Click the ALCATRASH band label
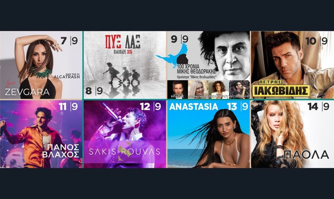 [x=67, y=77]
